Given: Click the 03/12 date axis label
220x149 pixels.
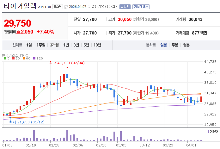Looking at the screenshot, I should (144, 145).
